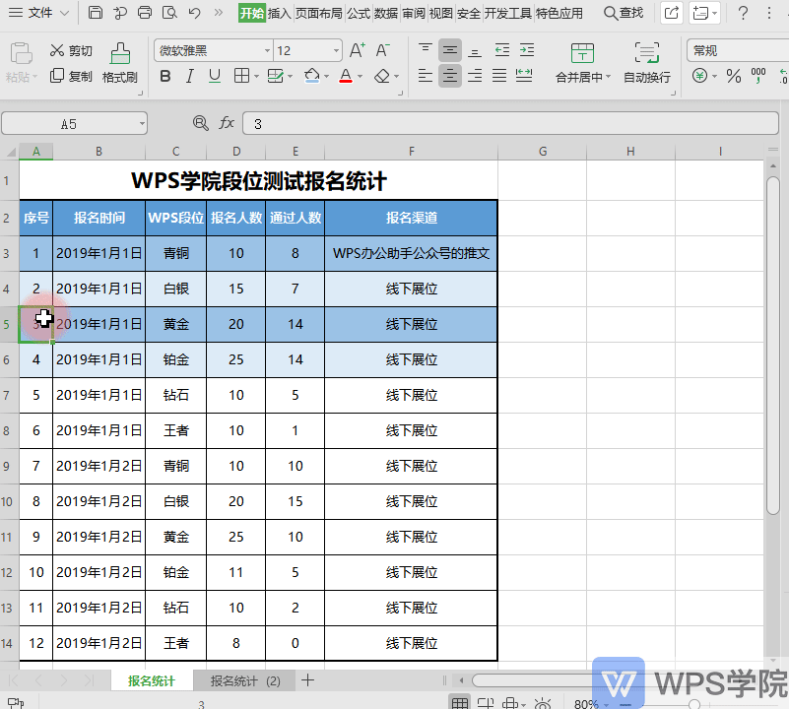
Task: Click the Find (查找) search icon
Action: (624, 13)
